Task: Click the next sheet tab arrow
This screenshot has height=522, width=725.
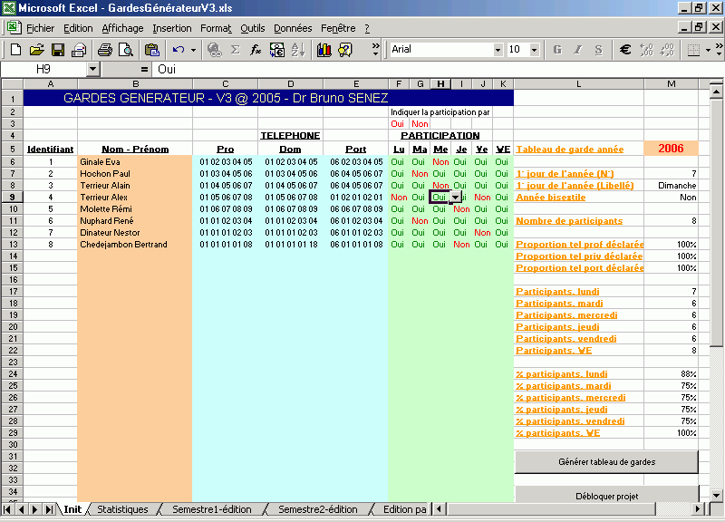Action: (x=34, y=509)
